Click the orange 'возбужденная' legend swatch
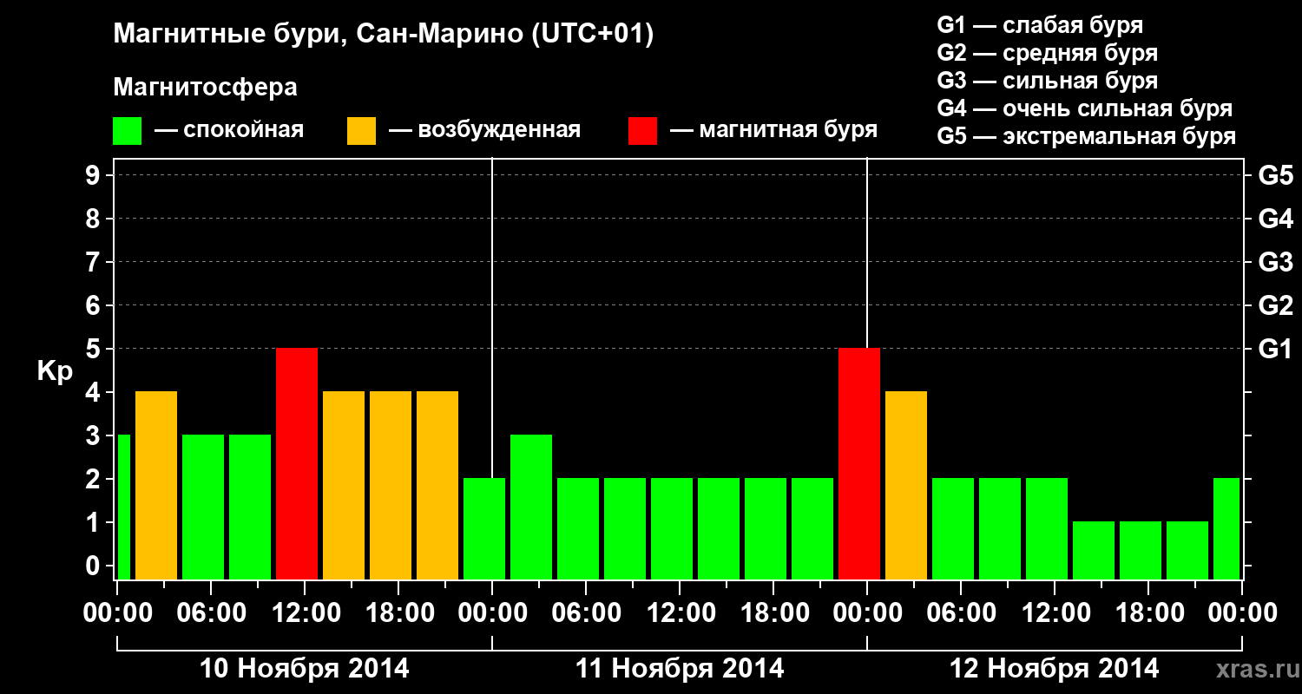 click(x=361, y=131)
